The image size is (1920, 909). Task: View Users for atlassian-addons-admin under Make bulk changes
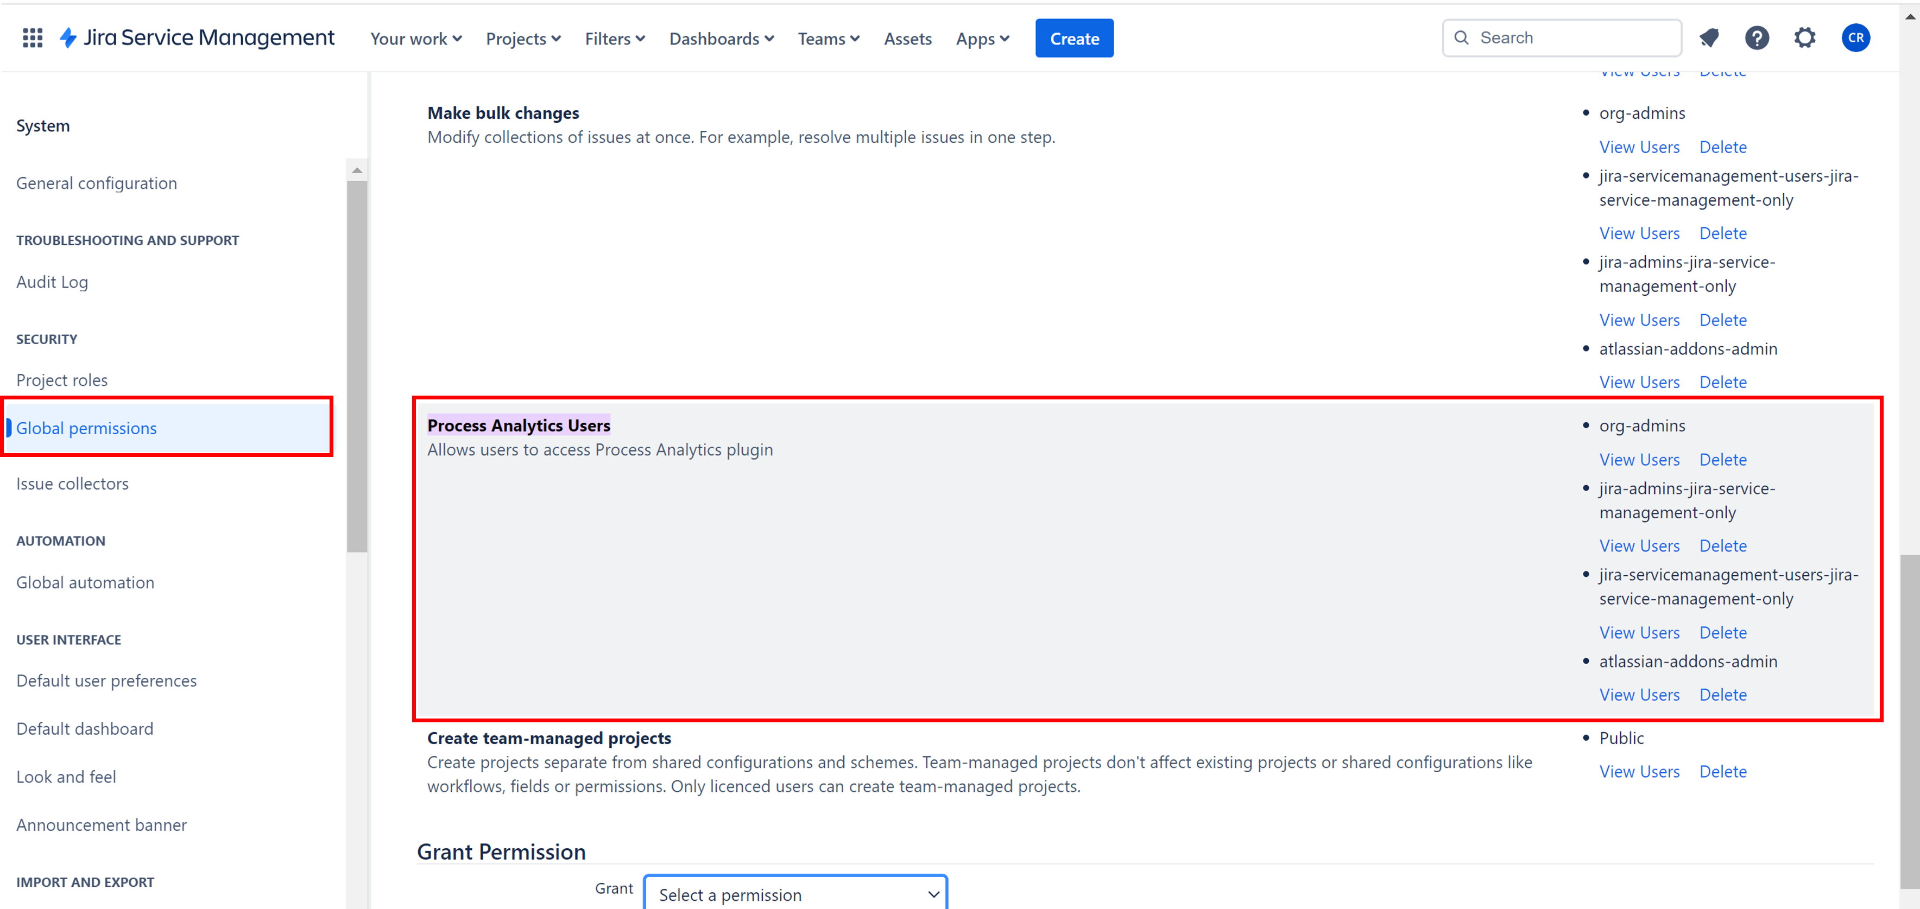point(1639,382)
